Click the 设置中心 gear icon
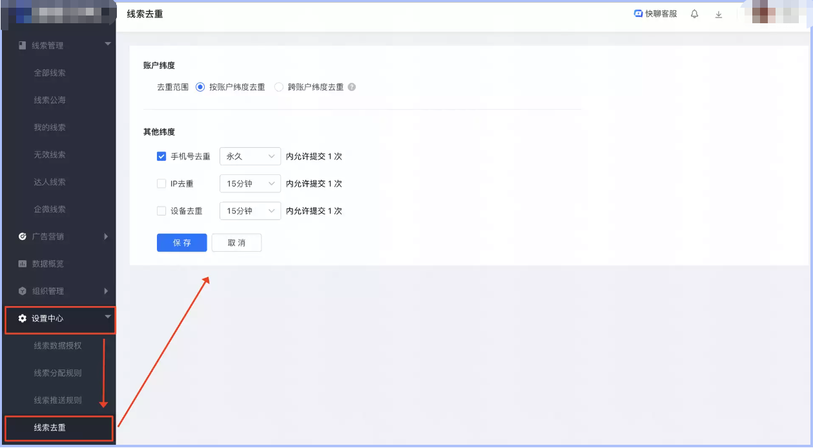Viewport: 813px width, 448px height. coord(21,317)
